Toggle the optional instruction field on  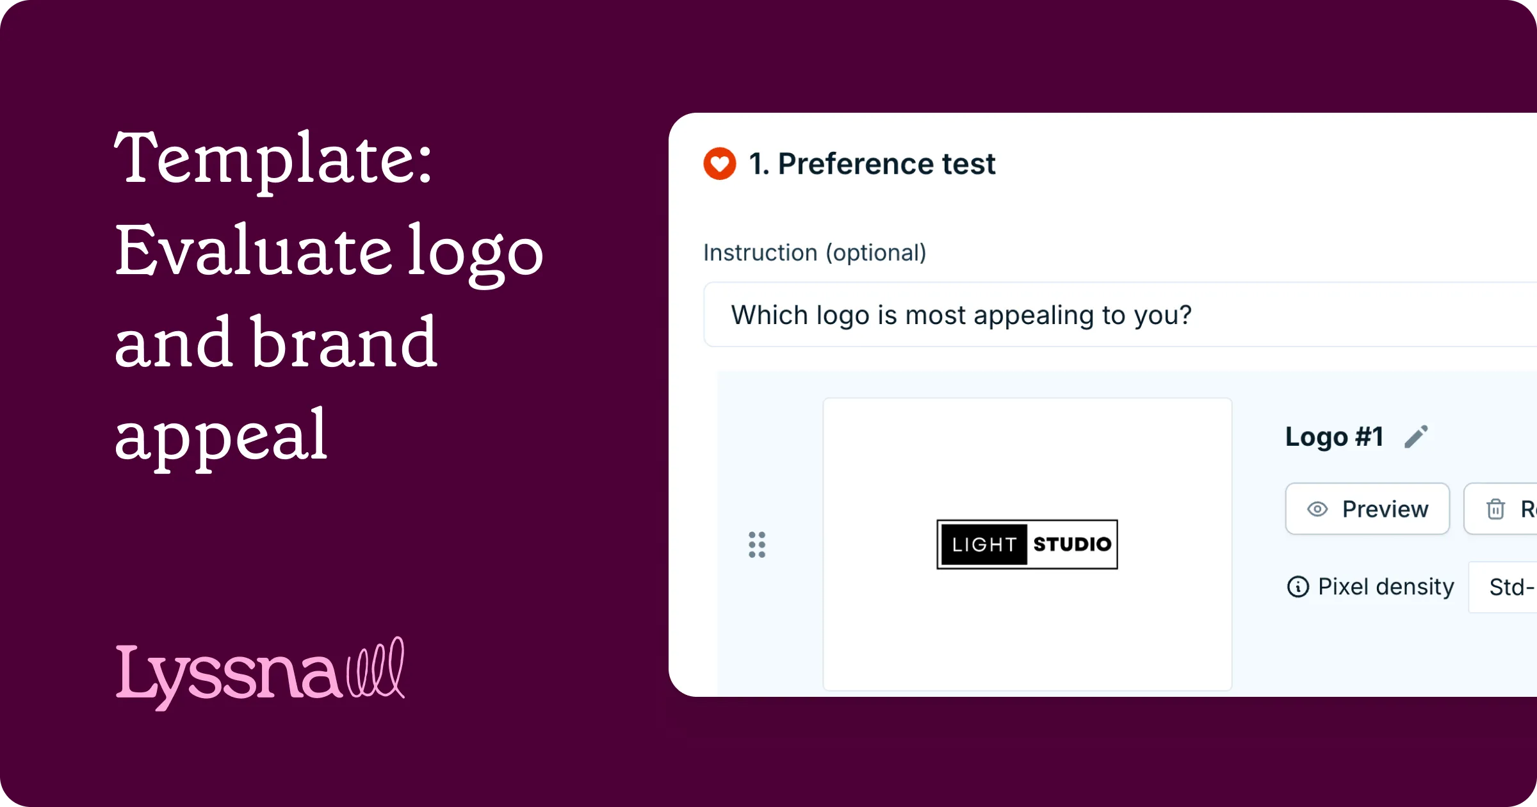tap(815, 252)
